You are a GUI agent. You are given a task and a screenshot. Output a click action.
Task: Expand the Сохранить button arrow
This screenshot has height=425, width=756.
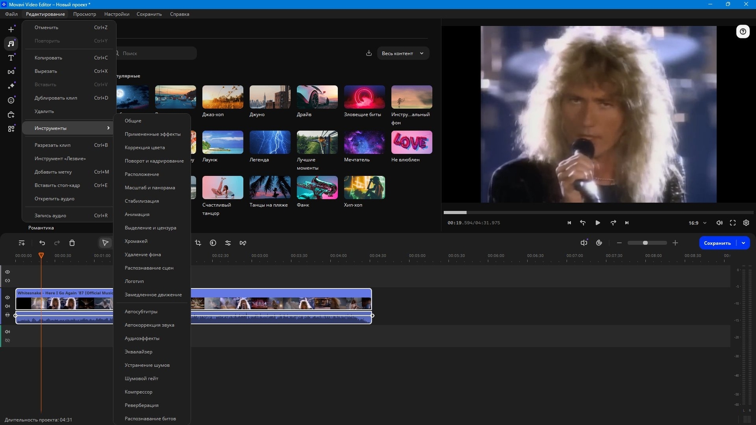(x=743, y=243)
